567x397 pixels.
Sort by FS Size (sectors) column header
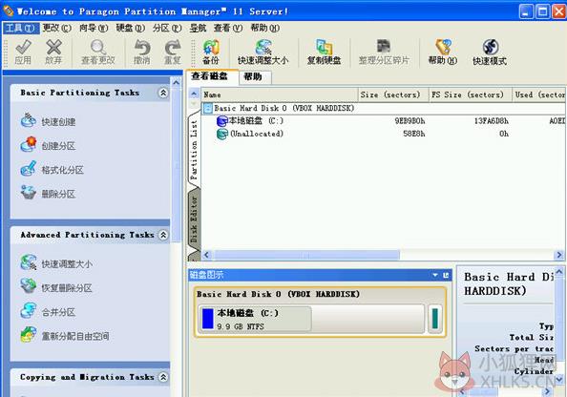[x=471, y=94]
